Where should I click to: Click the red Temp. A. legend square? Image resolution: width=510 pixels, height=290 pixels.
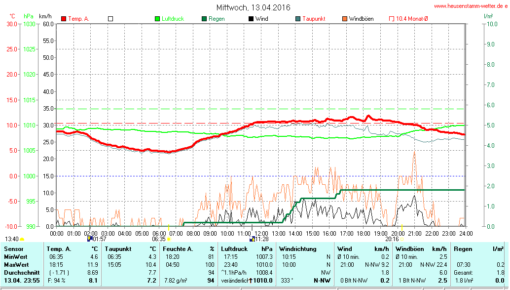pos(64,19)
